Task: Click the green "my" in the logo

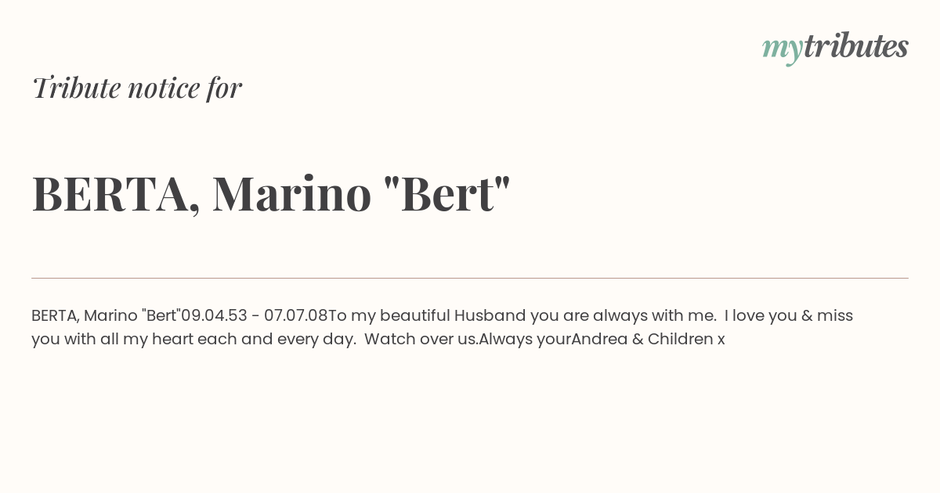Action: [x=782, y=50]
